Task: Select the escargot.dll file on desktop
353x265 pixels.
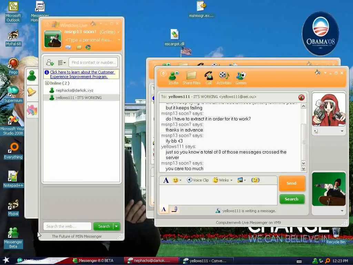Action: (174, 38)
